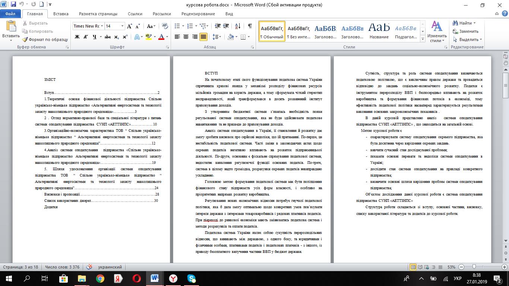Click the Найти binoculars find command
509x286 pixels.
click(464, 23)
